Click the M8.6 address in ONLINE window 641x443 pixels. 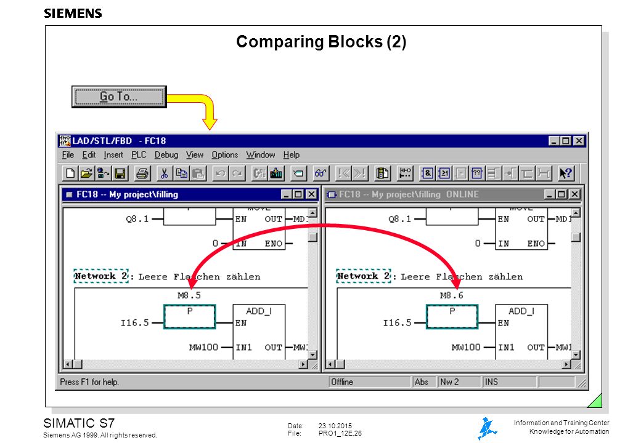(x=452, y=295)
